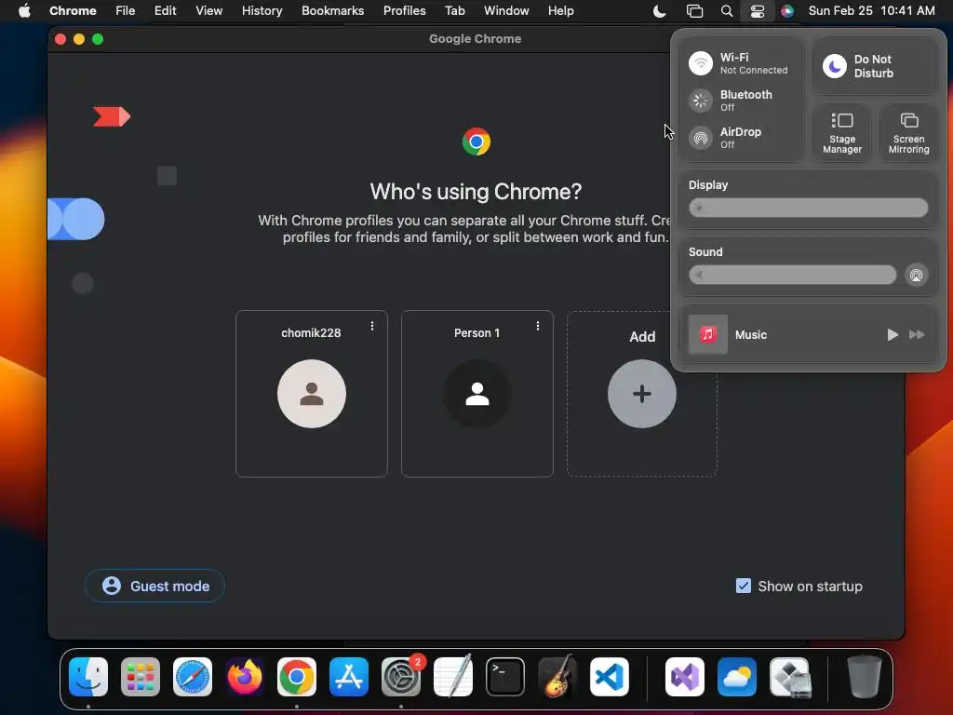The width and height of the screenshot is (953, 715).
Task: Open Weather app from the Dock
Action: point(737,677)
